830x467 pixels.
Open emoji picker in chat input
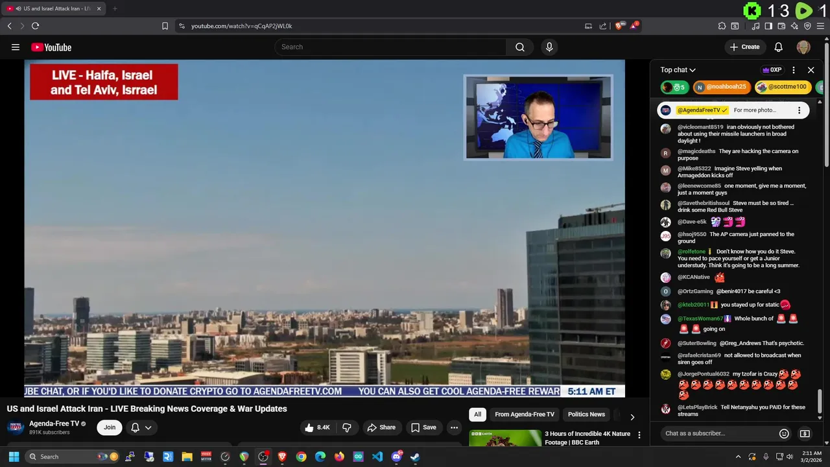784,433
